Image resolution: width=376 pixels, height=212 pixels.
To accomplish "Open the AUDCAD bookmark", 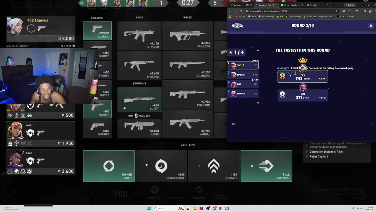I will [346, 16].
